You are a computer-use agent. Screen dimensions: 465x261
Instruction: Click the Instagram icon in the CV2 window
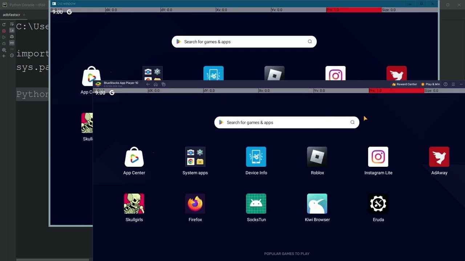(335, 74)
